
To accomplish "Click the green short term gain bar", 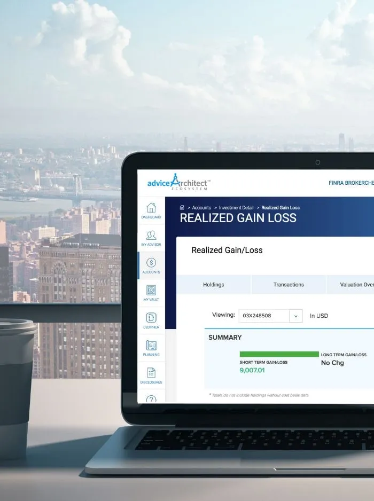I will pos(279,354).
